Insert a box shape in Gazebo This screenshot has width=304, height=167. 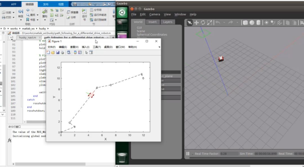click(245, 23)
